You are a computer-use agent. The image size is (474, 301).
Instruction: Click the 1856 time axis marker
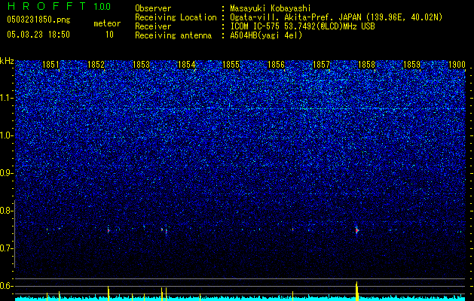click(x=277, y=65)
